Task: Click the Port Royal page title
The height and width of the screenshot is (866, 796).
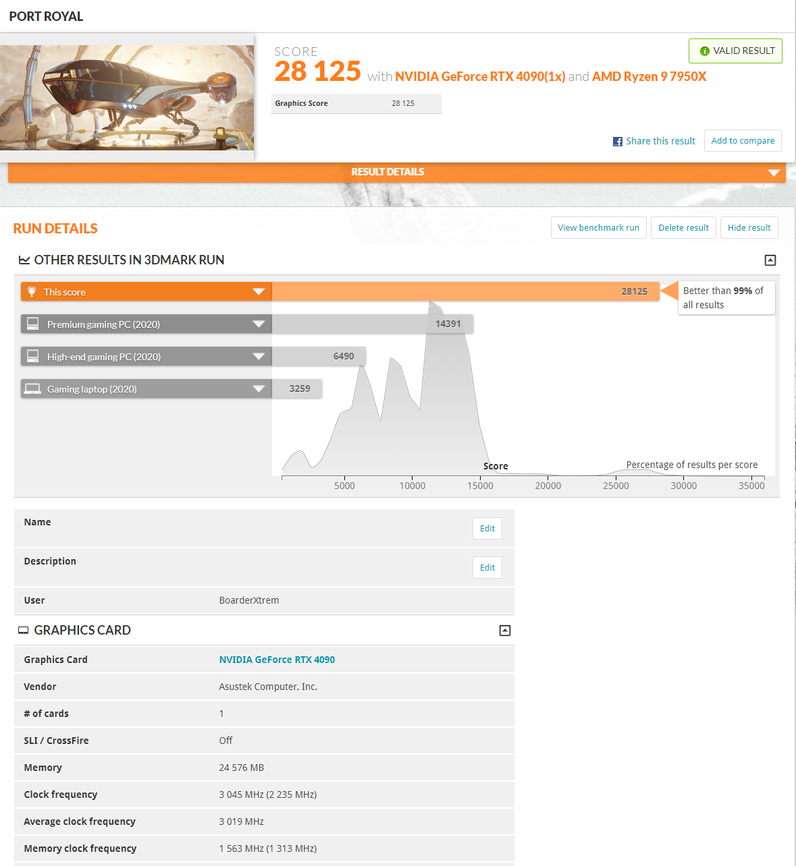Action: pyautogui.click(x=46, y=16)
